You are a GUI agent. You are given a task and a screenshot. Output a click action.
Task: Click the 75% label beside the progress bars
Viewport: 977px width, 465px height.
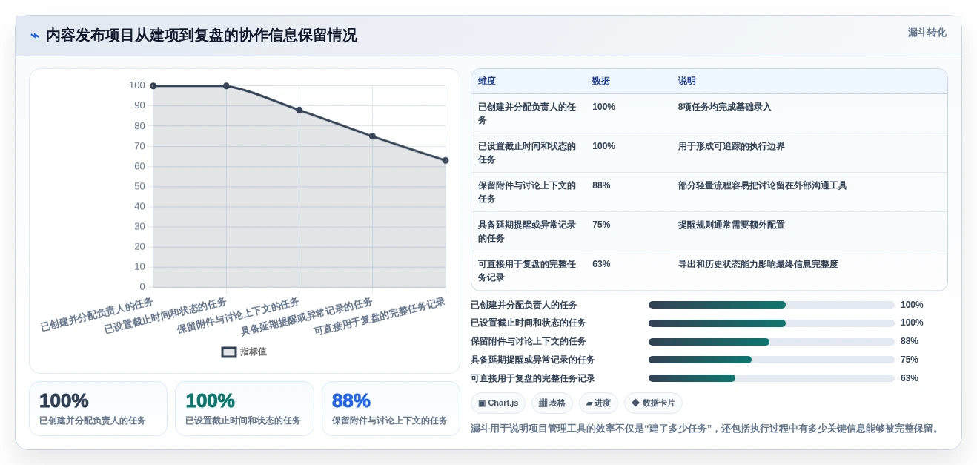910,360
